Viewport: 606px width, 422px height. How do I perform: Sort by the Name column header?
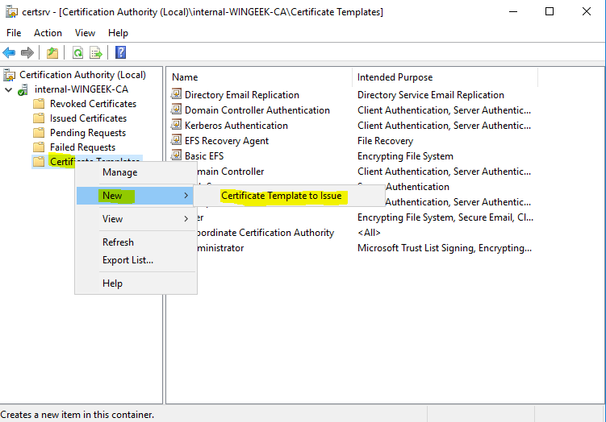click(x=185, y=77)
